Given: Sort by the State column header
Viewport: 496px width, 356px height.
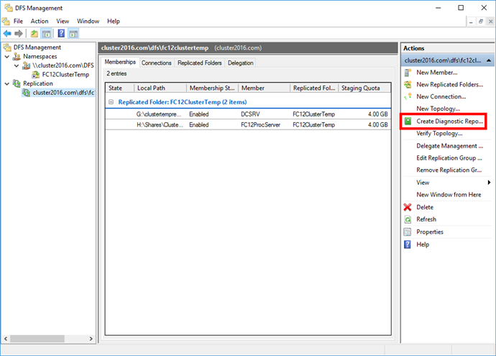Looking at the screenshot, I should (x=120, y=88).
